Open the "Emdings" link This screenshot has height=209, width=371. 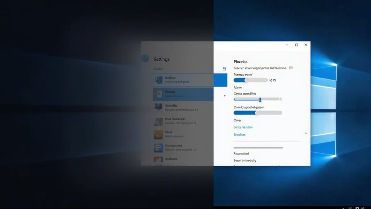(239, 134)
